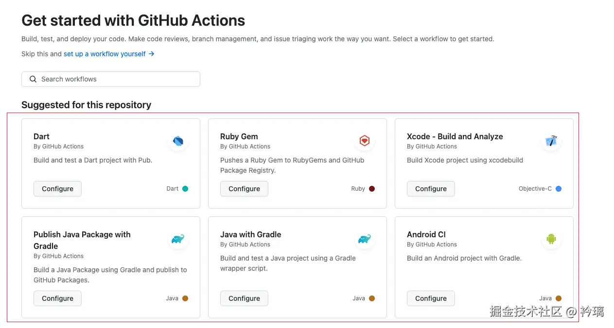This screenshot has height=328, width=614.
Task: Click the dark red Ruby language dot
Action: coord(372,189)
